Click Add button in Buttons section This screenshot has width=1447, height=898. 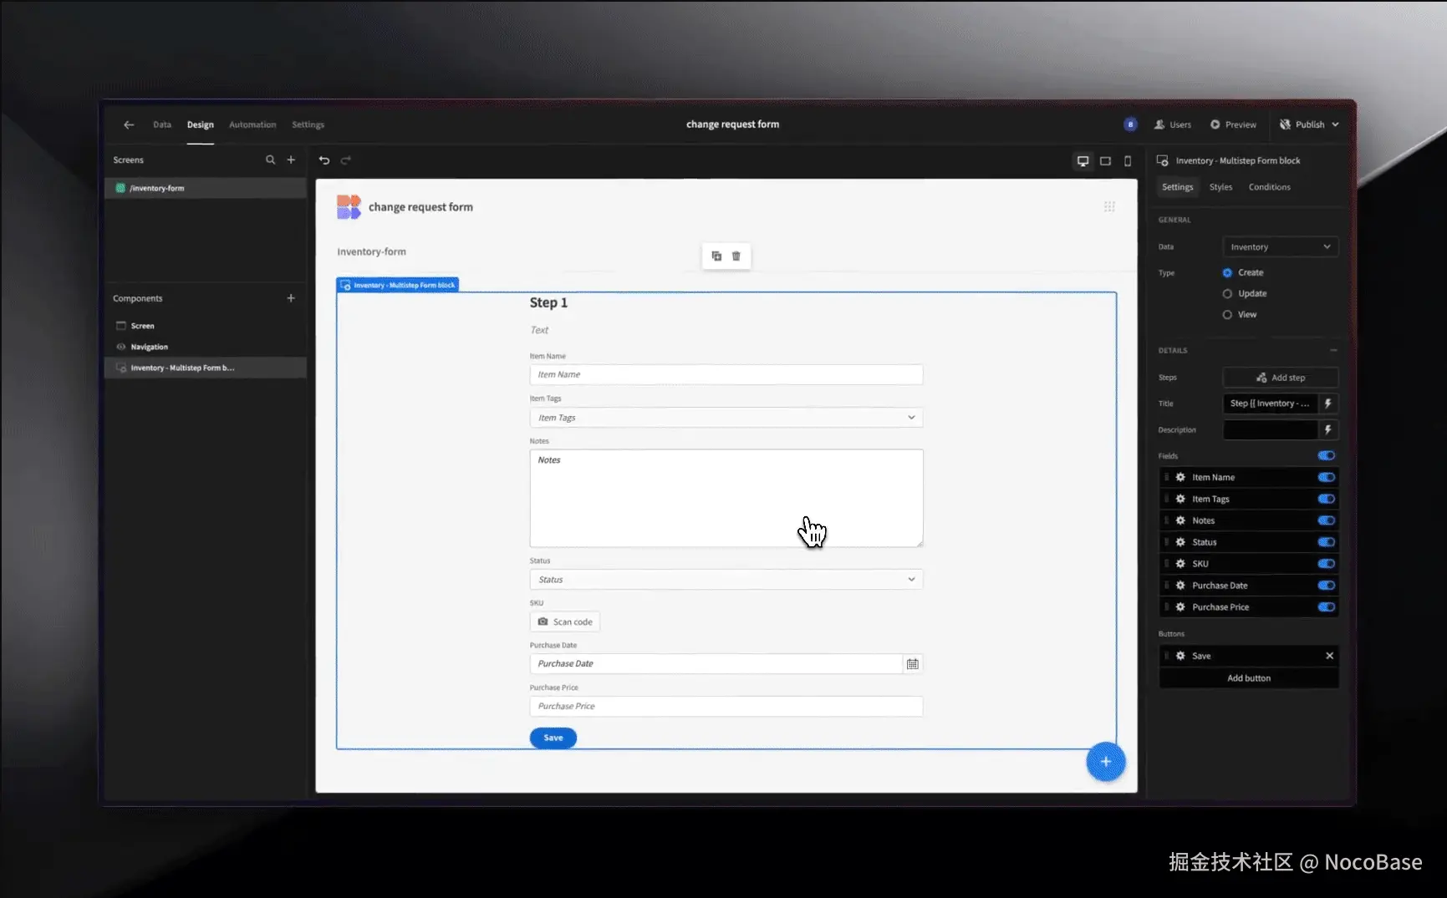tap(1249, 678)
